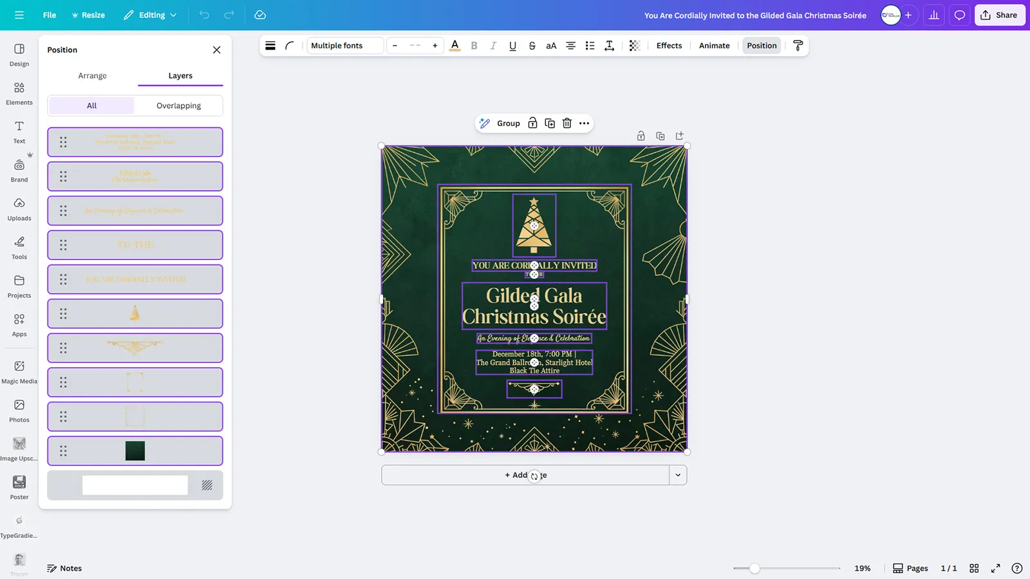Open the comments speech bubble icon

(x=959, y=15)
